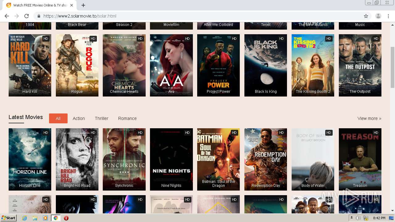Screen dimensions: 395x222
Task: Click the Latest Movies heading
Action: coord(26,117)
